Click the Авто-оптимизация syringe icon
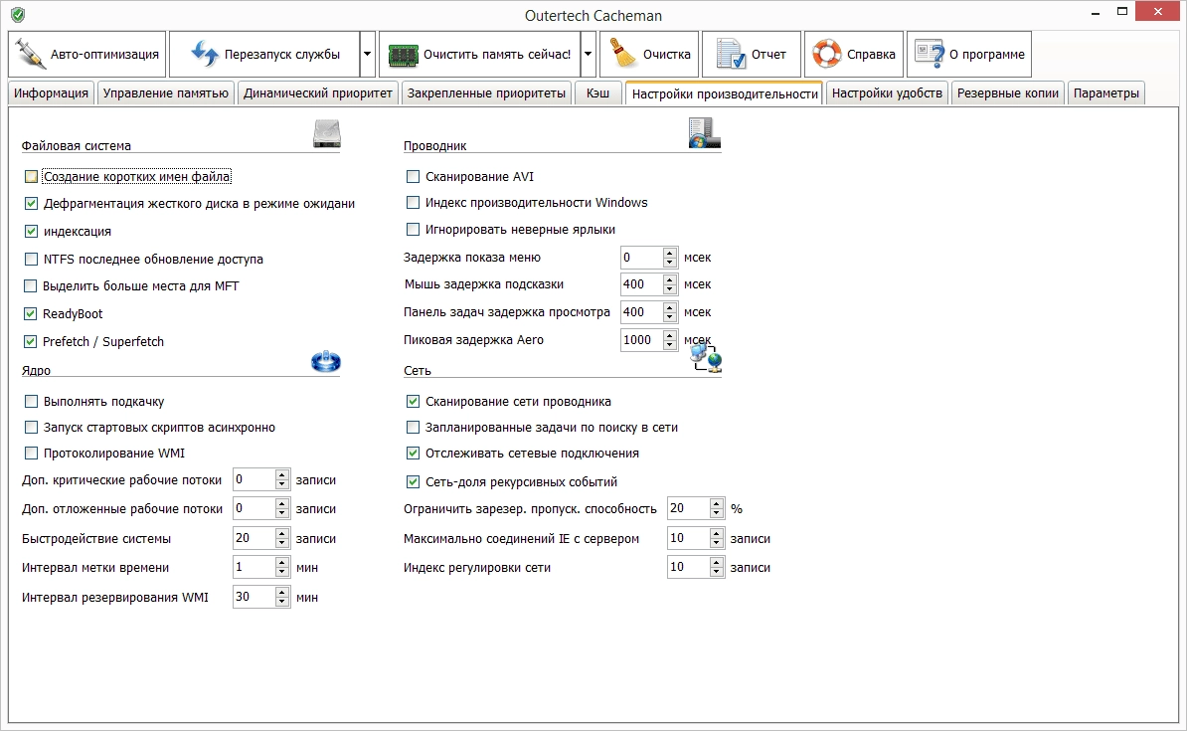1187x731 pixels. tap(30, 54)
